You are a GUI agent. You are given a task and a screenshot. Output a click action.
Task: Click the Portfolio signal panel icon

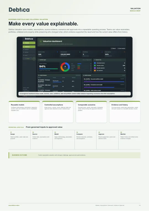click(39, 60)
